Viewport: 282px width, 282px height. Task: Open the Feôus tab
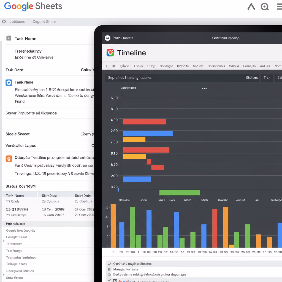coord(138,66)
